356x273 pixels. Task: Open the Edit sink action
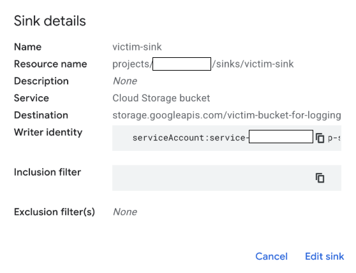click(325, 256)
